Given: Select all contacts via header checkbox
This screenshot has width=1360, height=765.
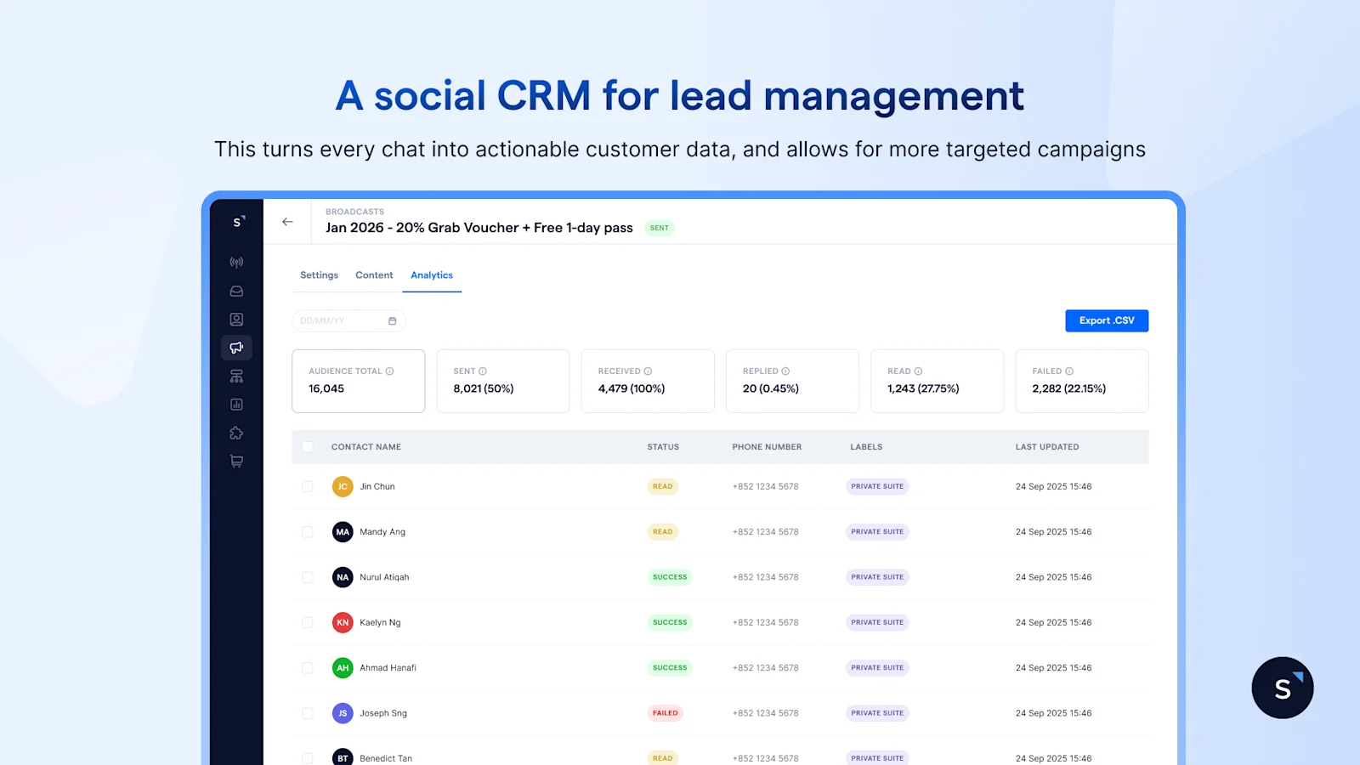Looking at the screenshot, I should click(308, 446).
